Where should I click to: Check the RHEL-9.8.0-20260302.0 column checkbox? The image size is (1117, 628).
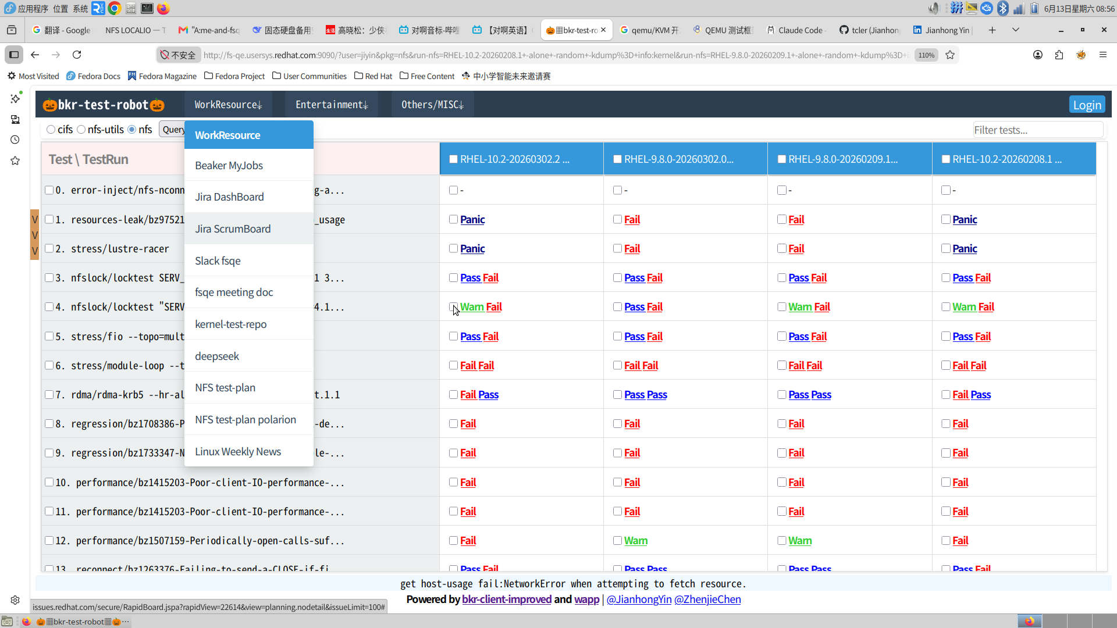(618, 159)
